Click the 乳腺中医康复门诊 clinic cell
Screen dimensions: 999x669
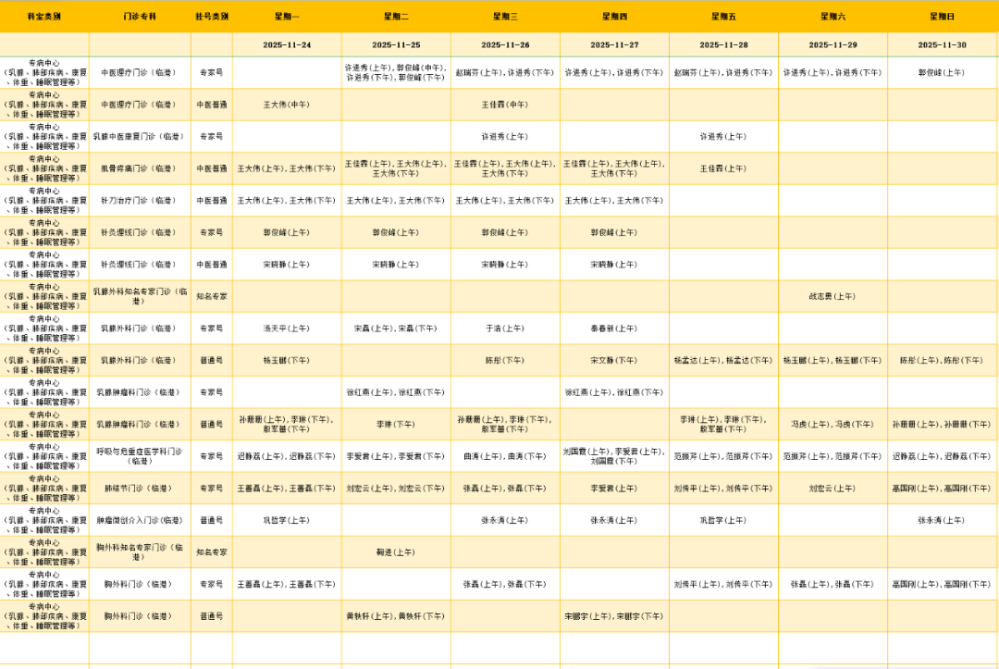(140, 136)
